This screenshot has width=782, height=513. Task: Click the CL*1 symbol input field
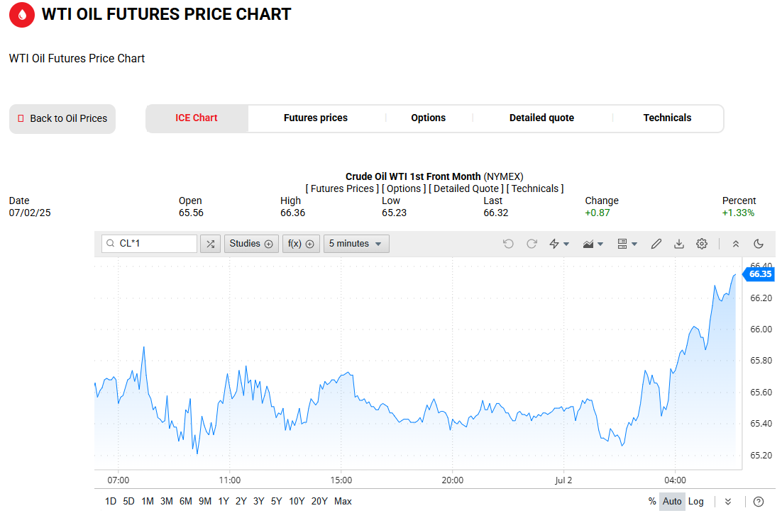(149, 244)
